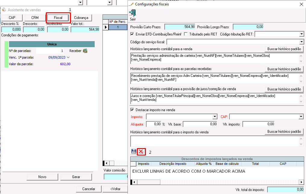Screen dimensions: 306x194
Task: Click the Sair exit icon
Action: 133,13
